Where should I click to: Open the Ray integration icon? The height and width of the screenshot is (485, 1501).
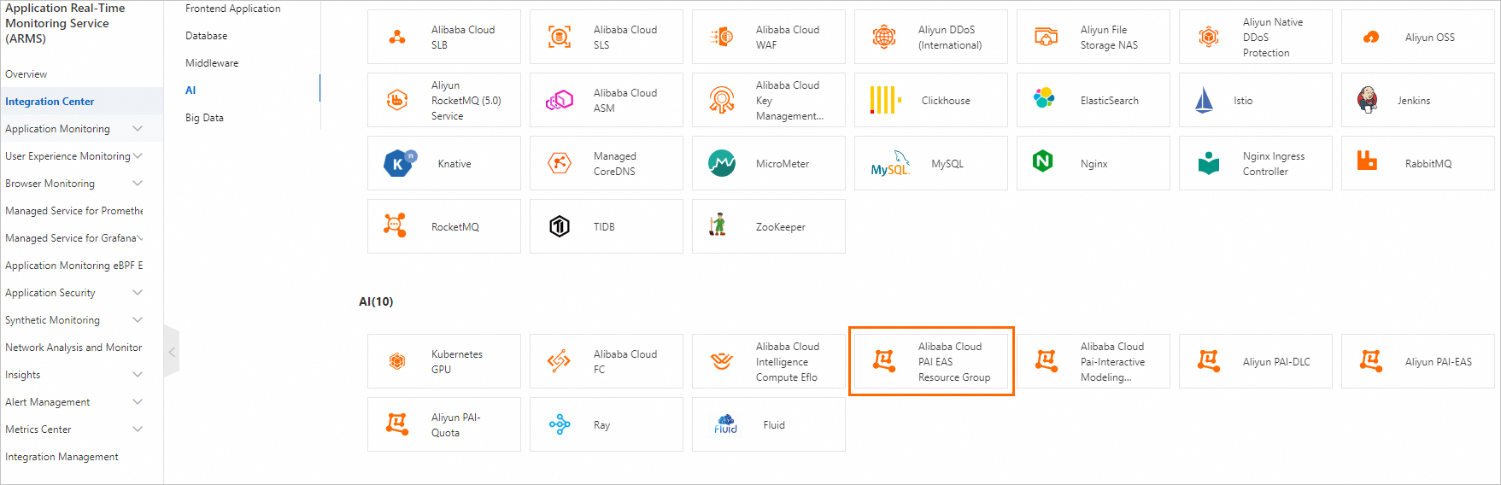[x=560, y=424]
